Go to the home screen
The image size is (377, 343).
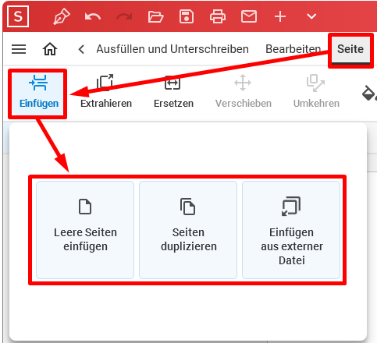coord(50,49)
